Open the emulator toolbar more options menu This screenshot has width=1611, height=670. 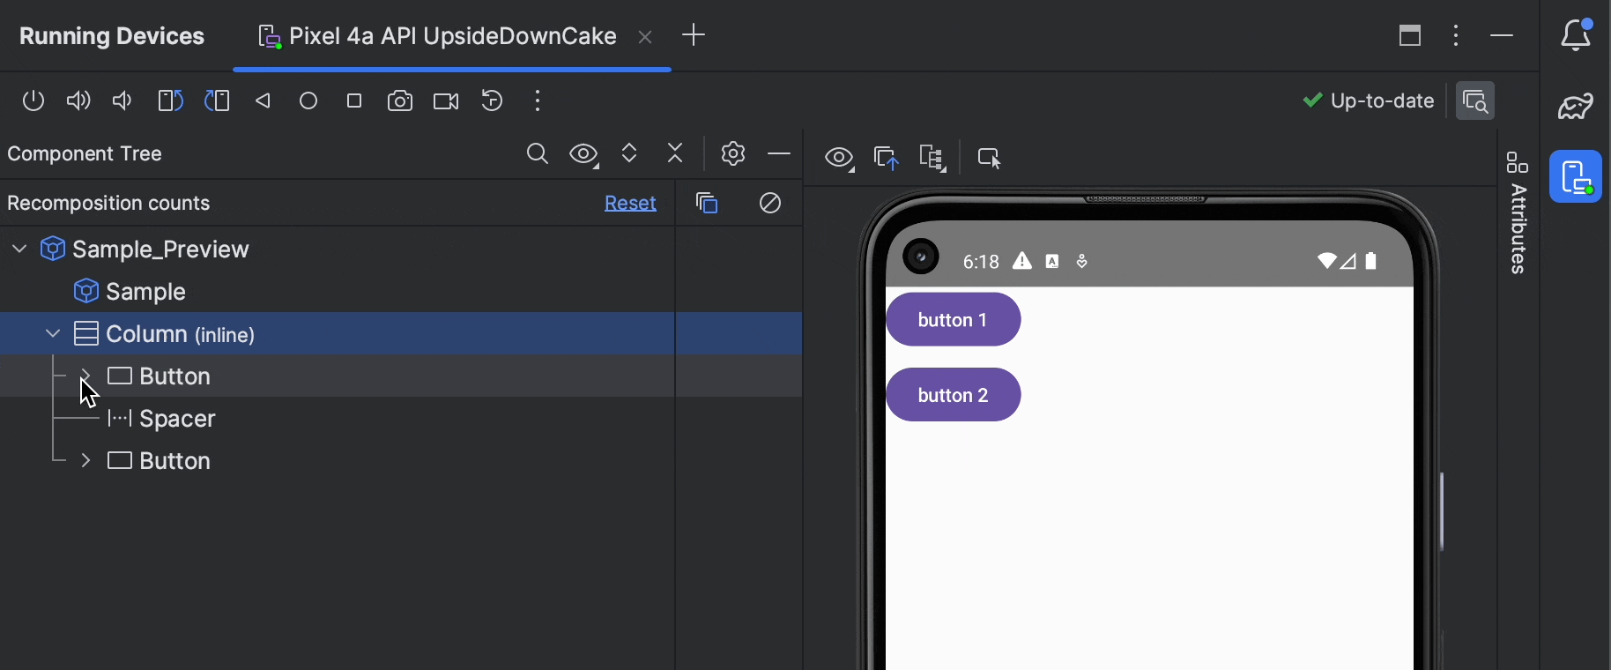click(538, 101)
